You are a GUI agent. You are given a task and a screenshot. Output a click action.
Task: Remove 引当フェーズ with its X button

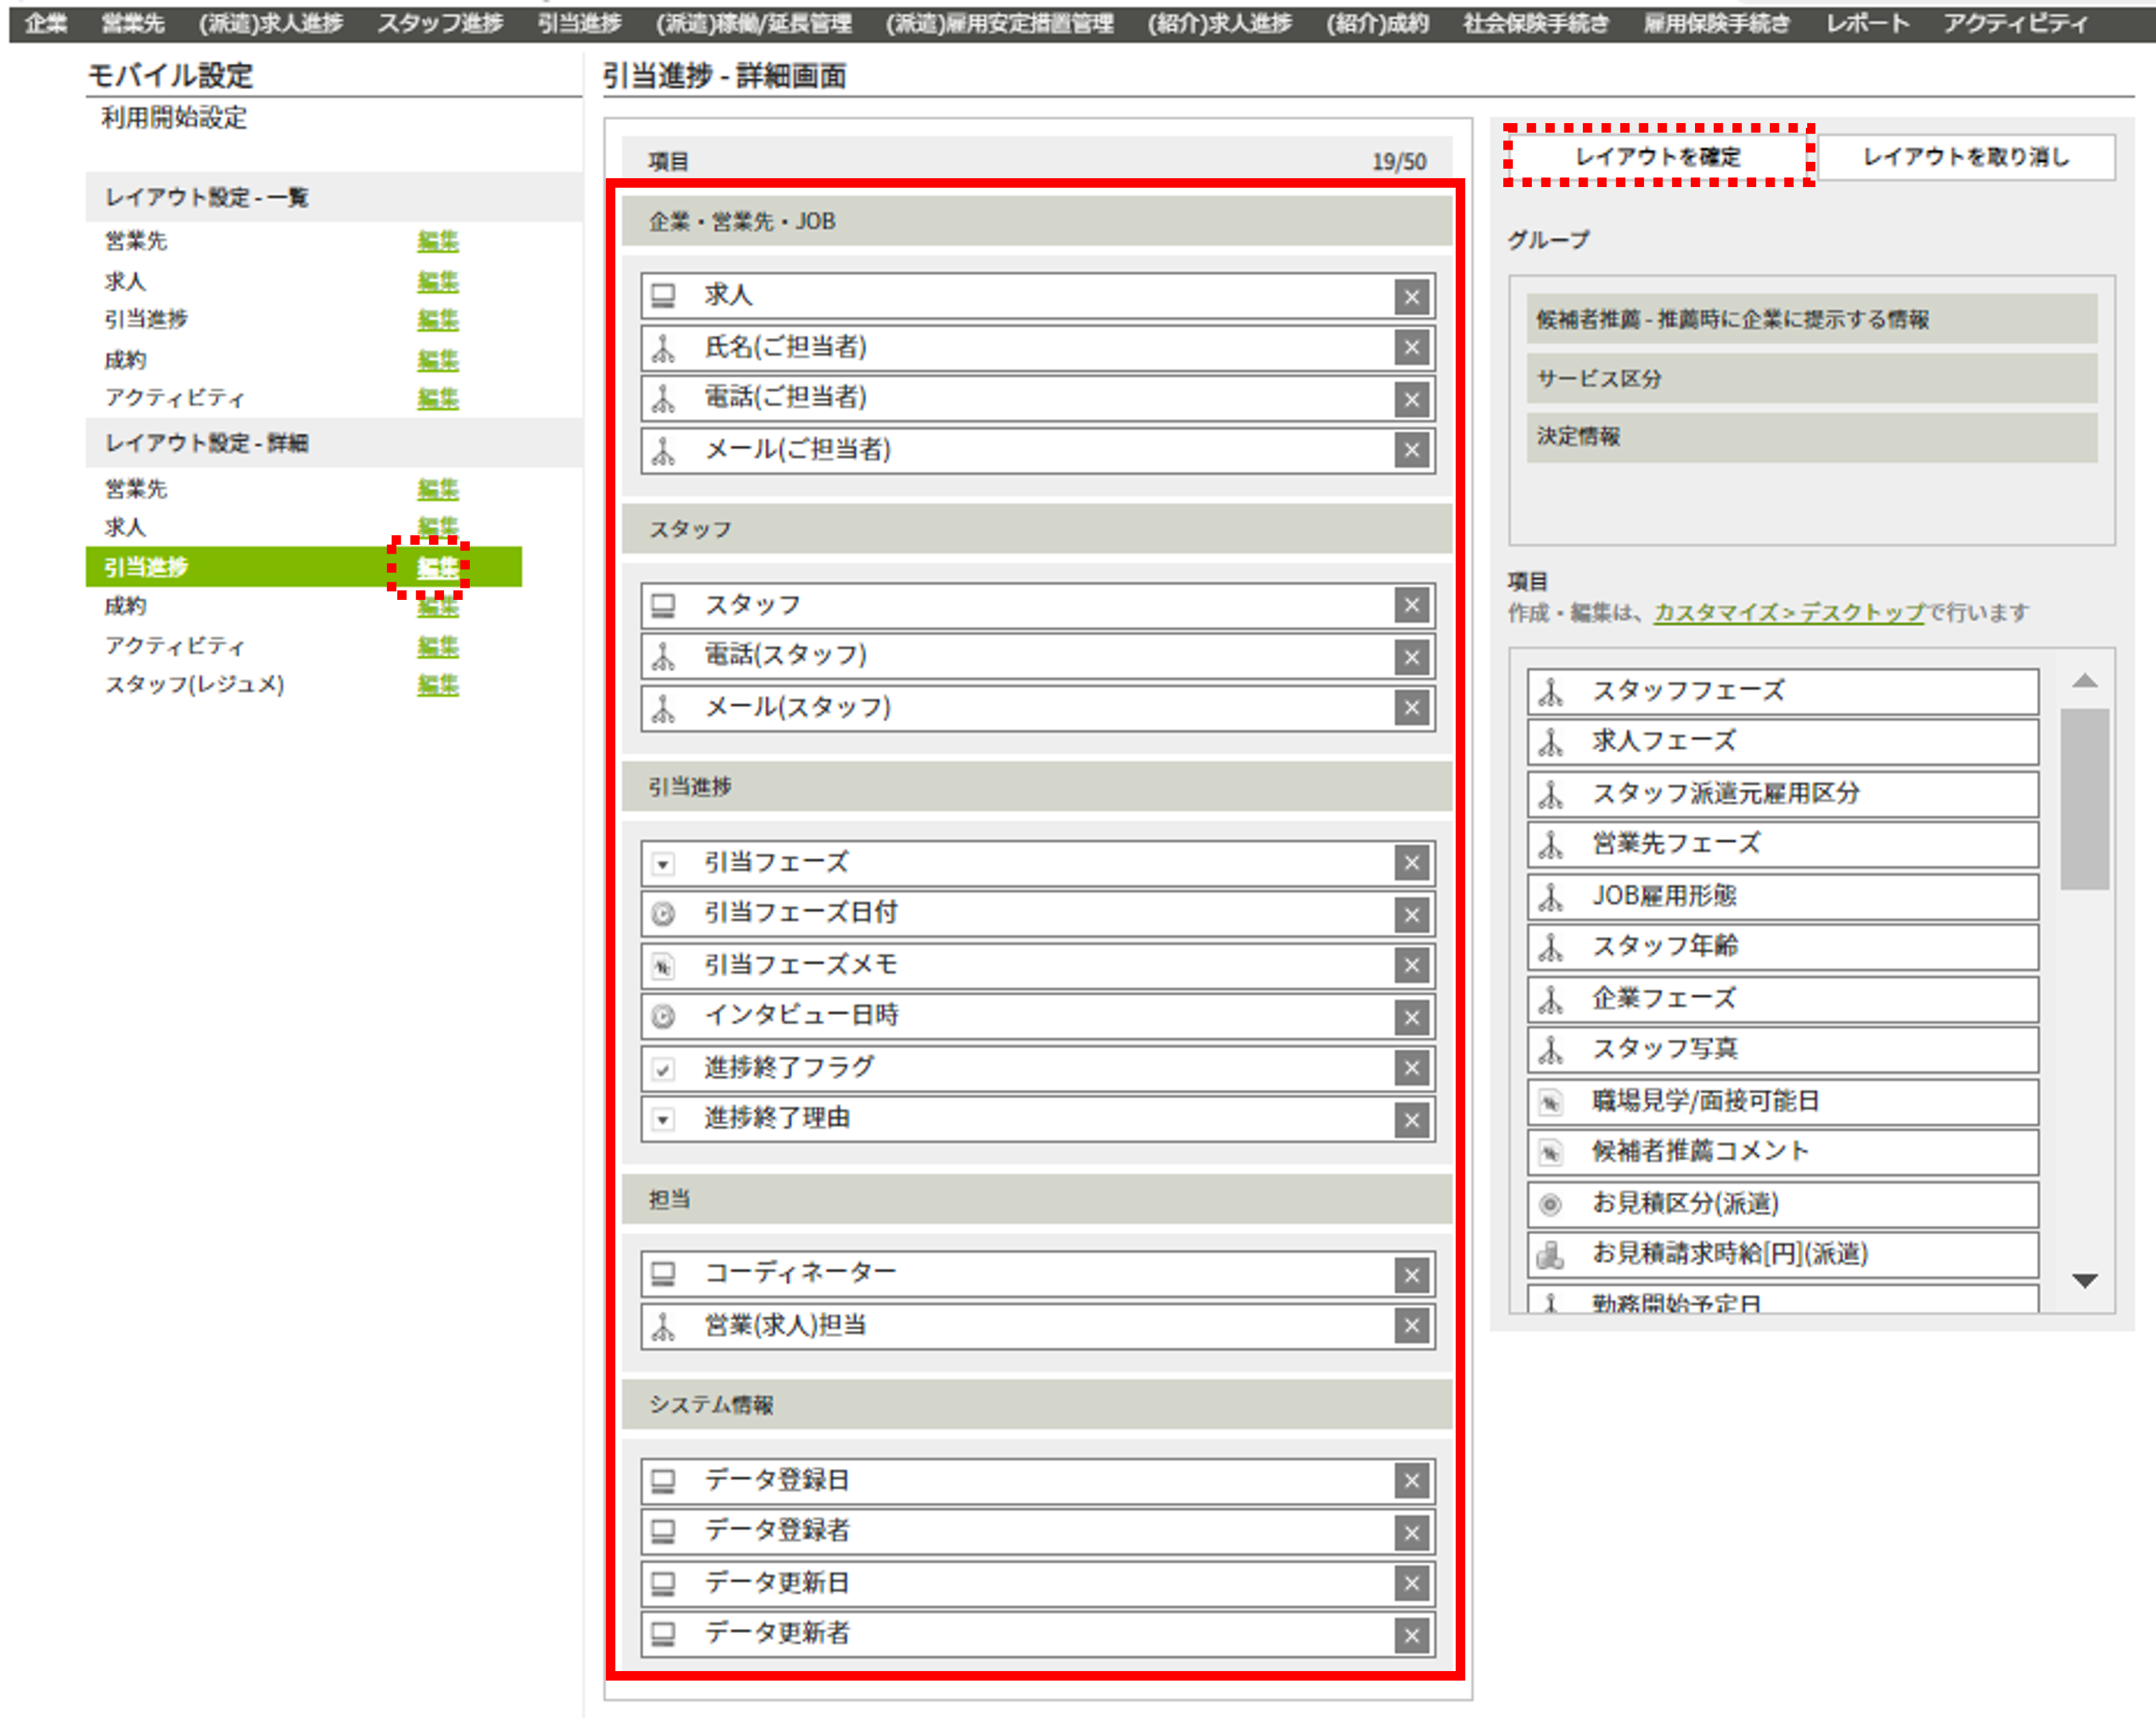click(1411, 862)
